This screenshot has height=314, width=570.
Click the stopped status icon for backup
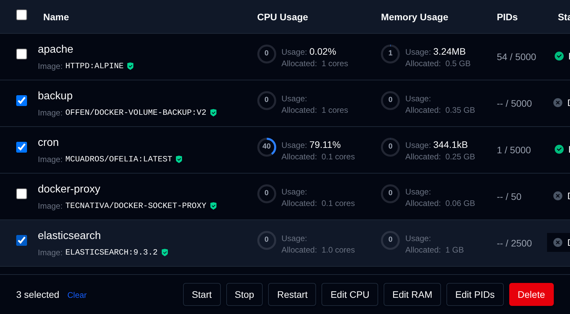(558, 103)
